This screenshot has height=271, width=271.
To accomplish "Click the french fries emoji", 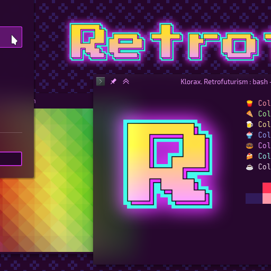I will coord(249,103).
